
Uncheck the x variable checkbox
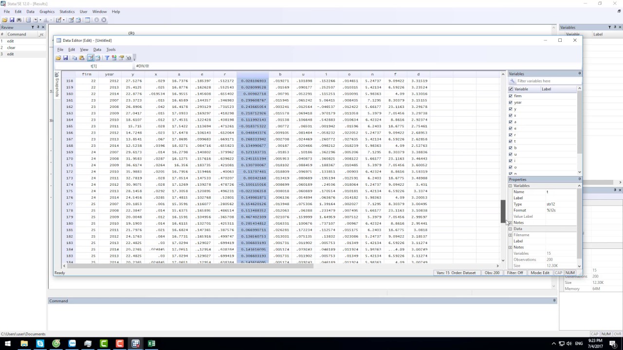(x=511, y=115)
